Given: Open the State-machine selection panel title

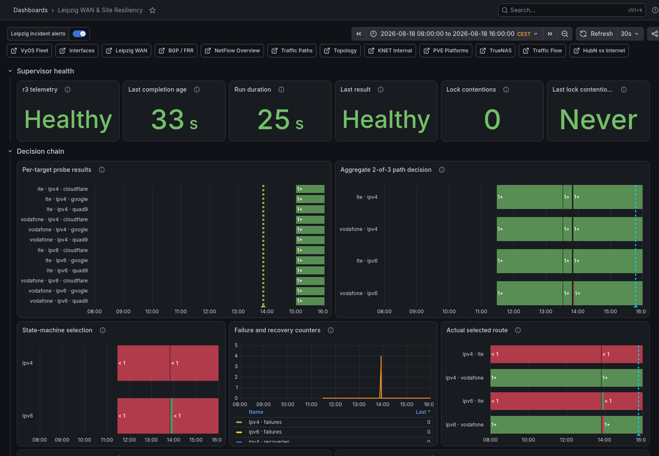Looking at the screenshot, I should coord(57,330).
